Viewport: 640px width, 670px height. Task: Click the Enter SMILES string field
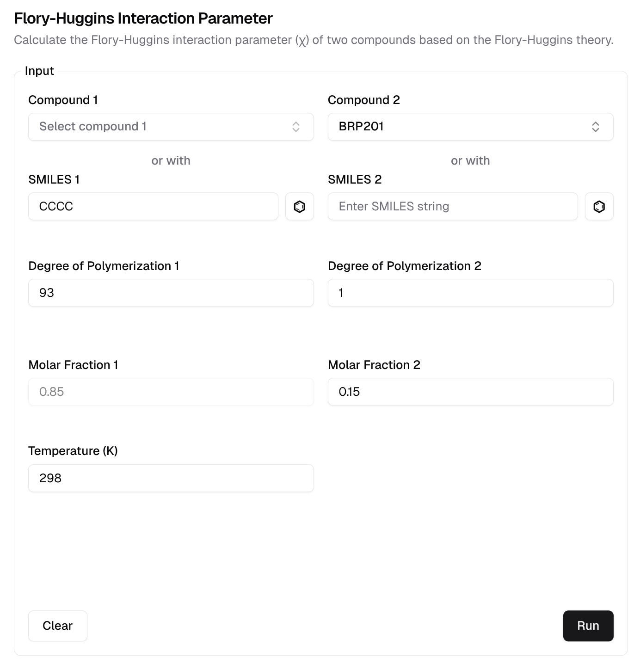452,207
